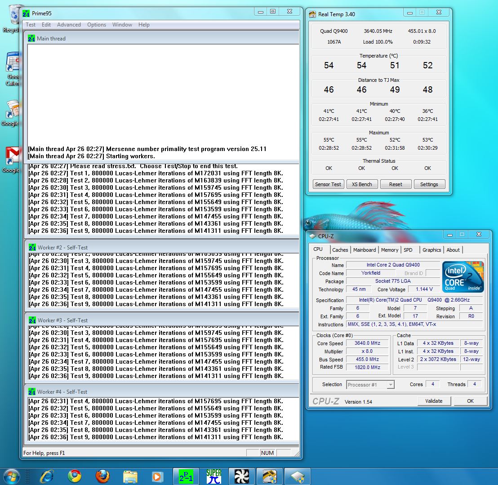498x485 pixels.
Task: Click the Real Temp title bar icon
Action: coord(312,14)
